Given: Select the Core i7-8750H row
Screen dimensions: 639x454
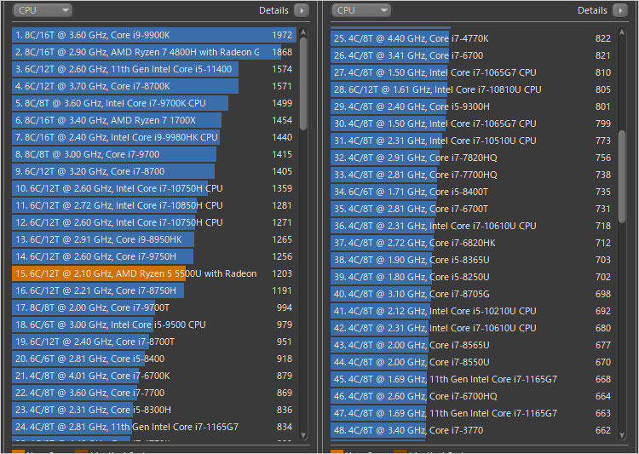Looking at the screenshot, I should 154,290.
